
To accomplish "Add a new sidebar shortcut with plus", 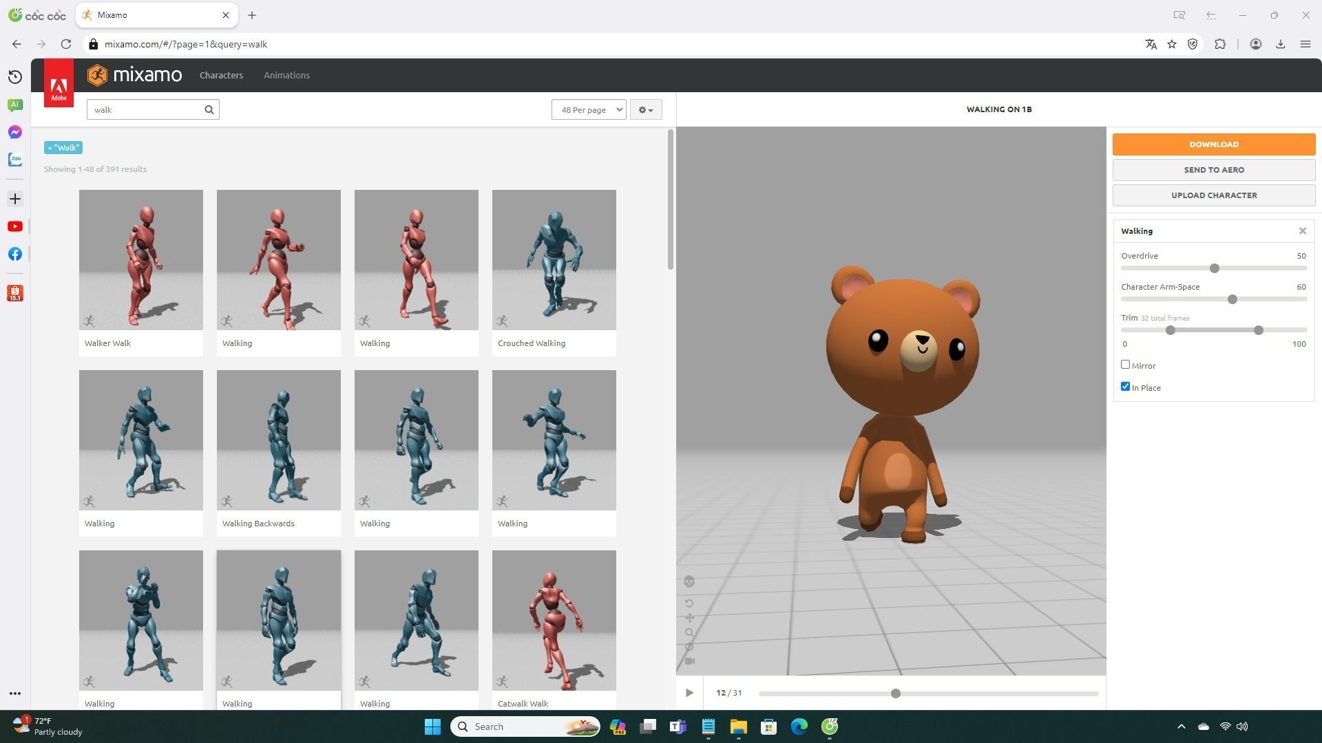I will [15, 199].
